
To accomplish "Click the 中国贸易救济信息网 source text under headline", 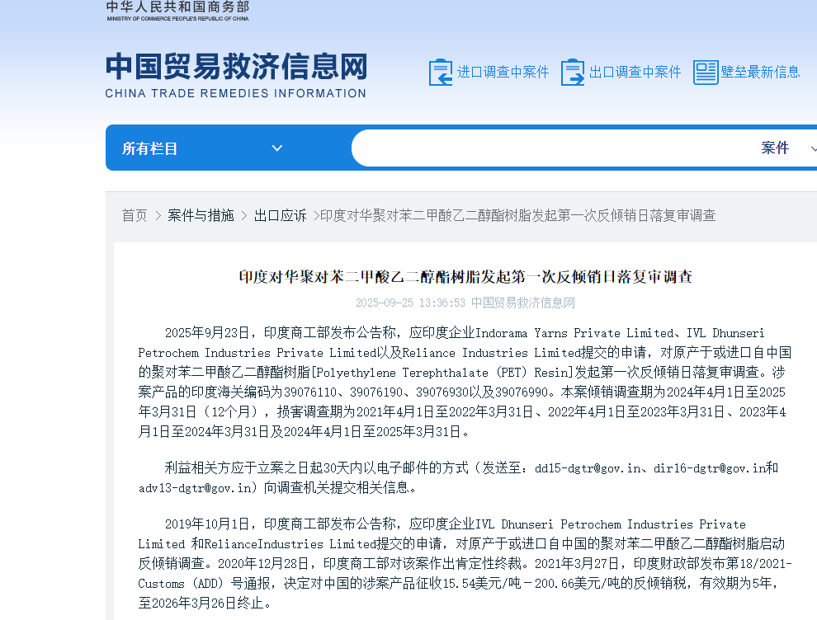I will click(x=523, y=303).
